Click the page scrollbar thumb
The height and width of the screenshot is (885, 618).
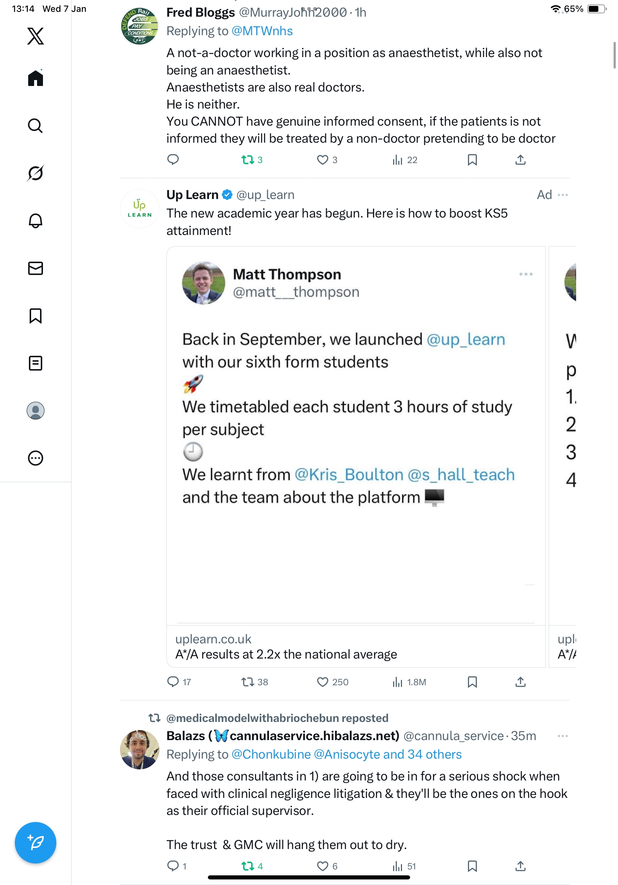pos(614,55)
